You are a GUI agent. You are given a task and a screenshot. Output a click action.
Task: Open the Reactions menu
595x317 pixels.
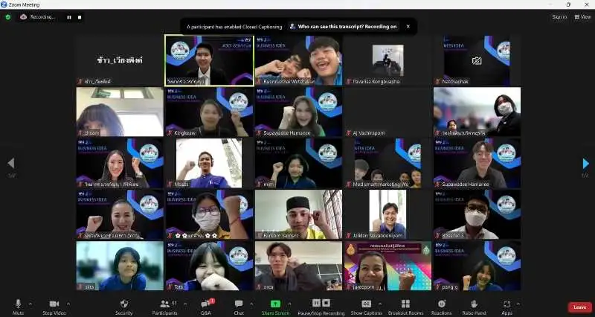coord(441,306)
